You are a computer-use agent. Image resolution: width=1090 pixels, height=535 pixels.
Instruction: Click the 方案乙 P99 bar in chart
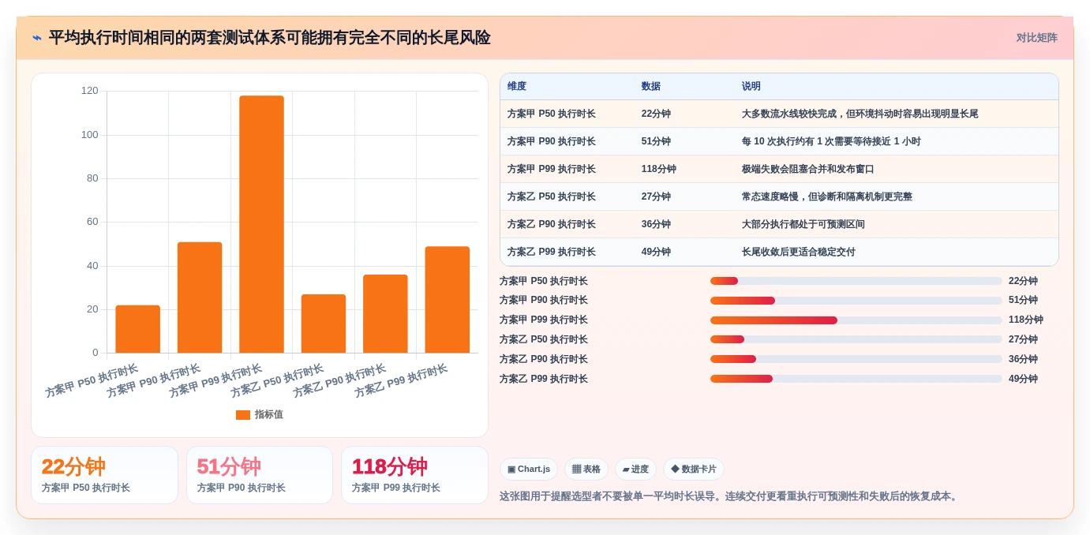coord(448,300)
